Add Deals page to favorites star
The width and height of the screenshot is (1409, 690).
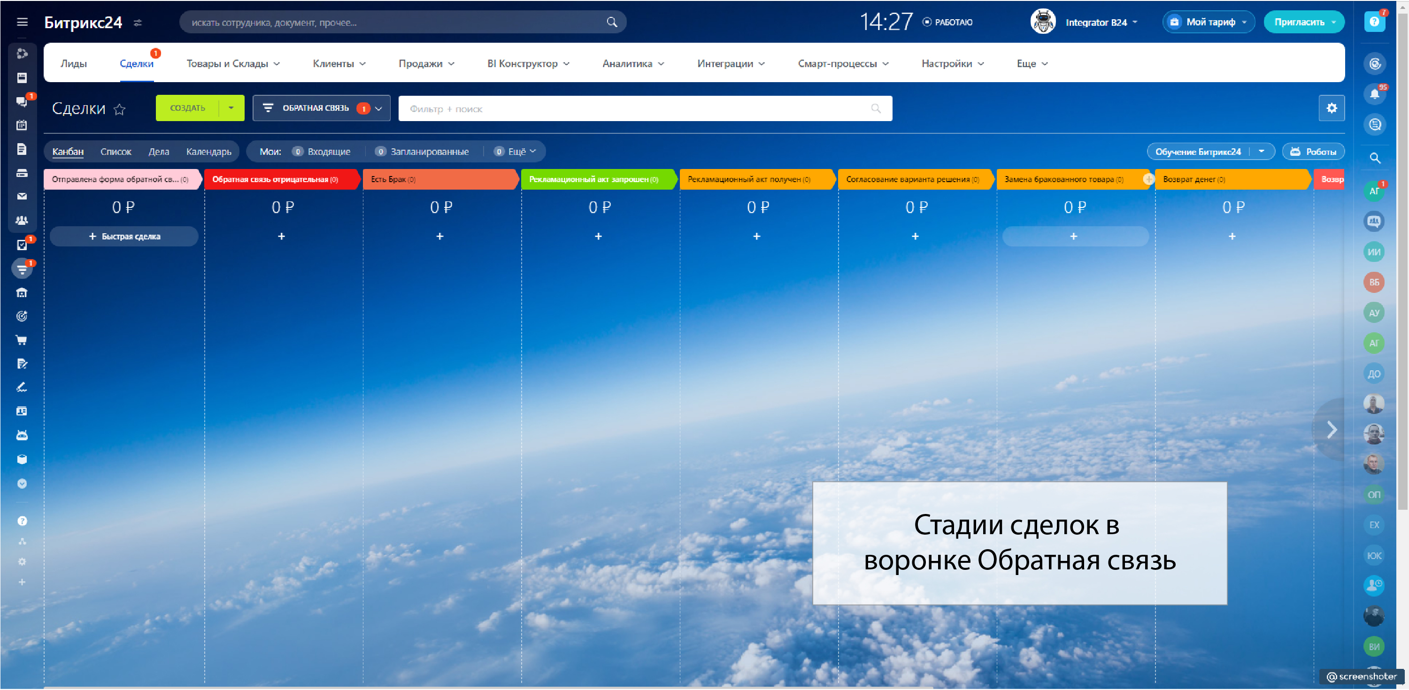click(119, 110)
